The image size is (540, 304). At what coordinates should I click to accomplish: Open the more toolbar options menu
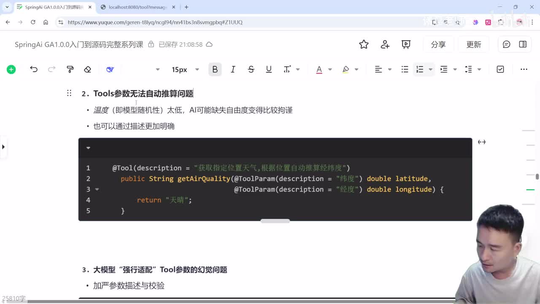524,69
